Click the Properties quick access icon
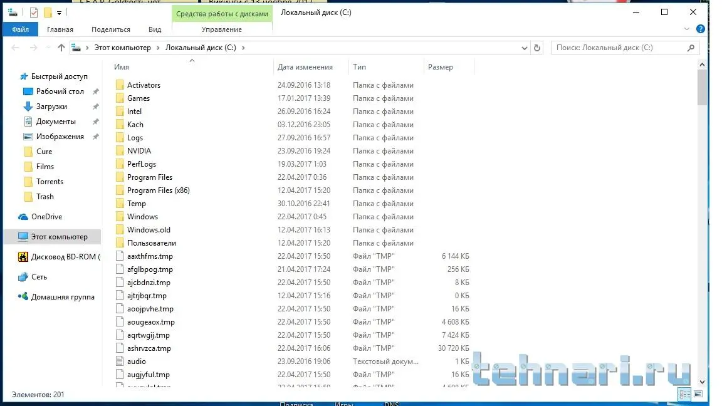The image size is (722, 406). click(x=34, y=13)
